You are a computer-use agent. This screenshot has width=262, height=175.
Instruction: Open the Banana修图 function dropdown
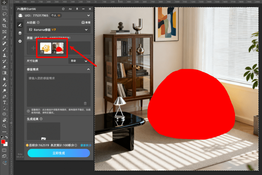[x=59, y=30]
